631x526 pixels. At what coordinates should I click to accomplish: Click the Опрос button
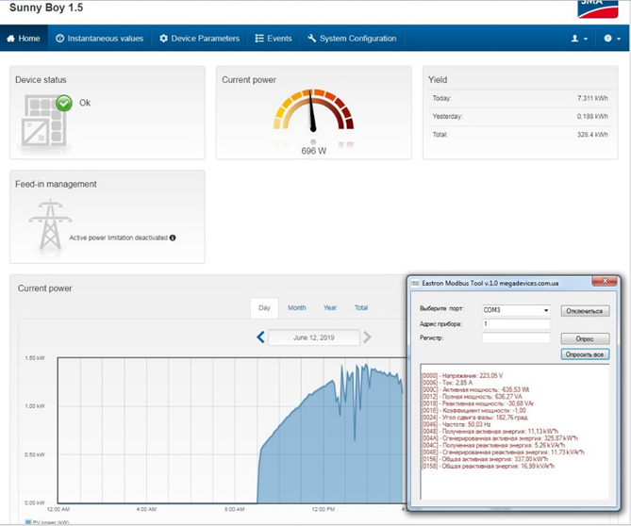(585, 338)
